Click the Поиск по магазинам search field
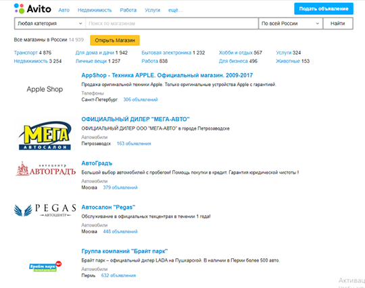This screenshot has height=288, width=365. tap(172, 24)
